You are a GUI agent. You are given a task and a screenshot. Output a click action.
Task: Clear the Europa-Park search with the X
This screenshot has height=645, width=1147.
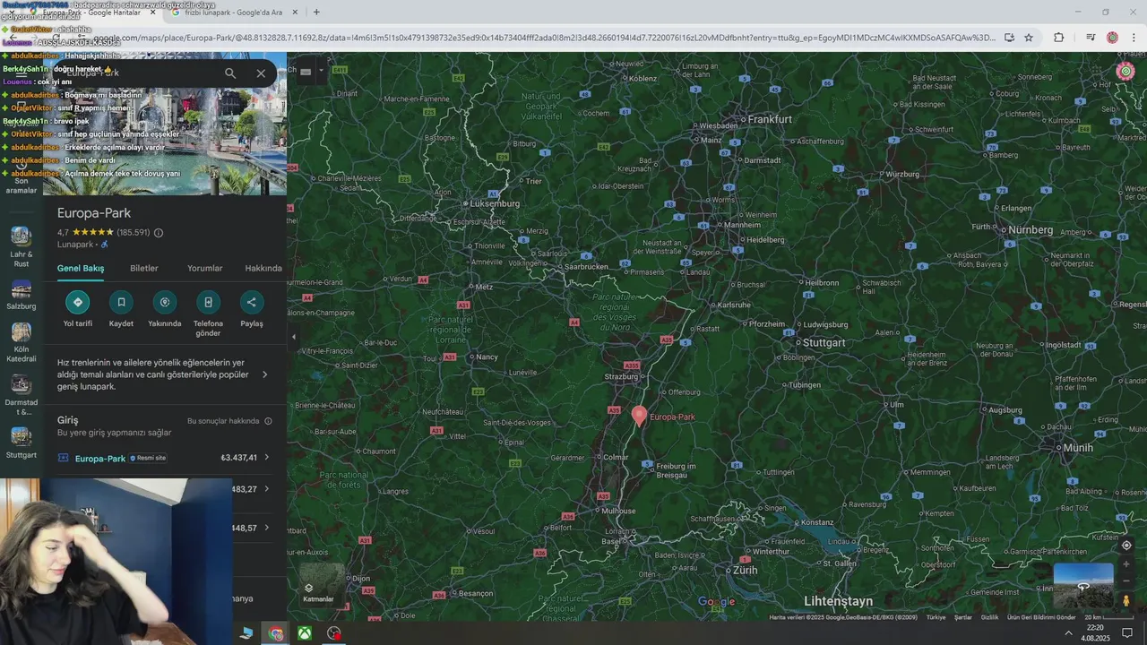coord(261,73)
